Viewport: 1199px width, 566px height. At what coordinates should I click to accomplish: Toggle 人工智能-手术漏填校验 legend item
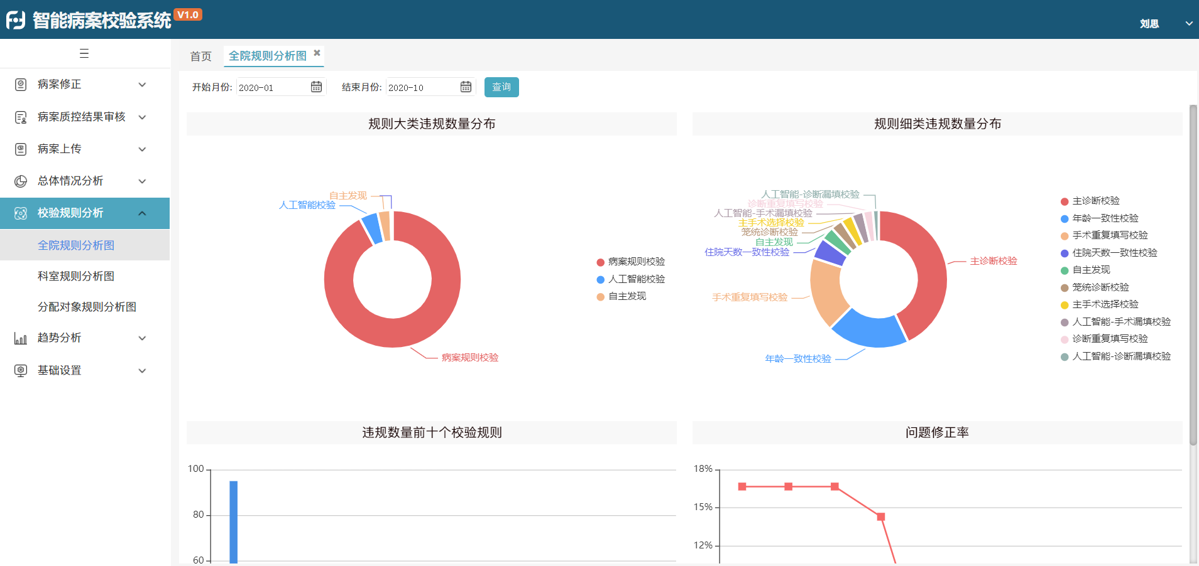point(1116,322)
